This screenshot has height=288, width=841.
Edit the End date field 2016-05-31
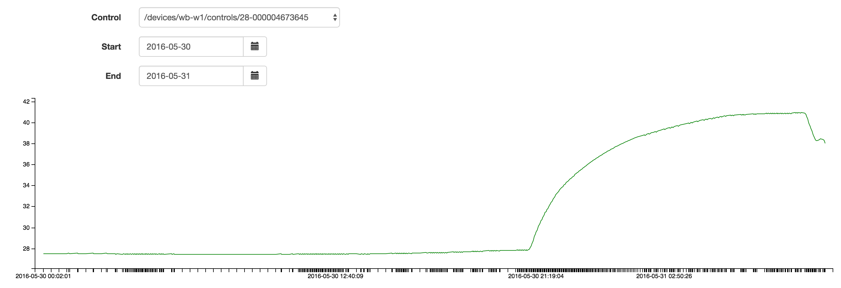tap(191, 76)
